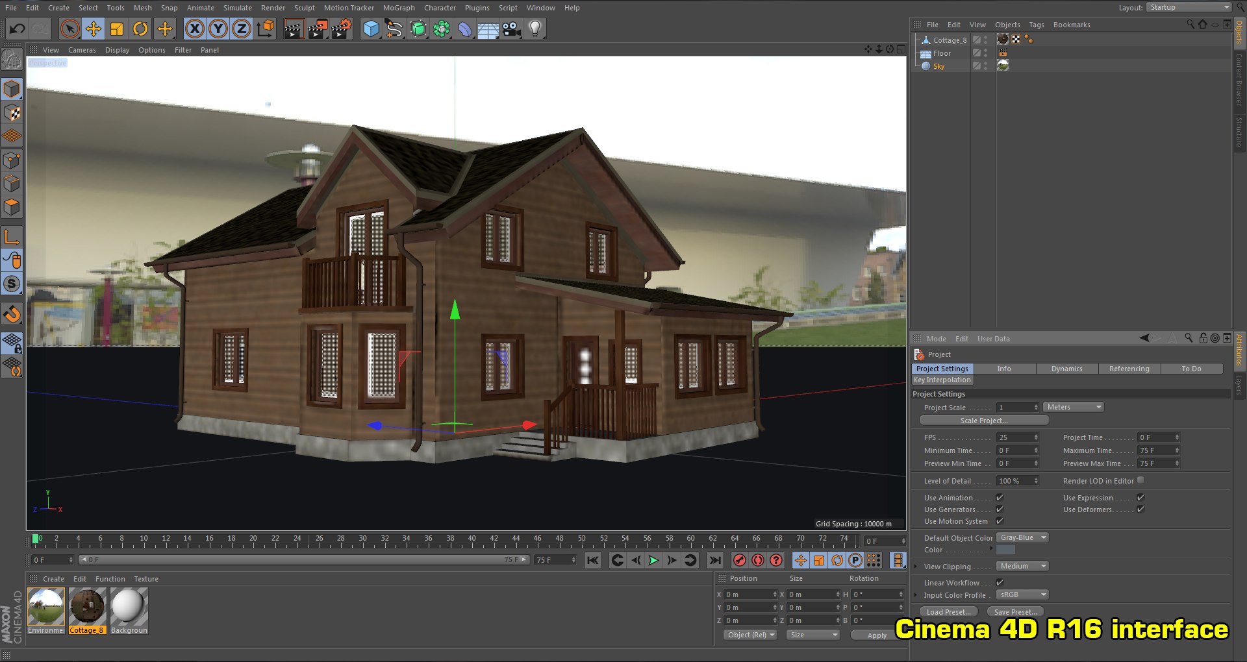Toggle Z axis lock

(x=242, y=29)
